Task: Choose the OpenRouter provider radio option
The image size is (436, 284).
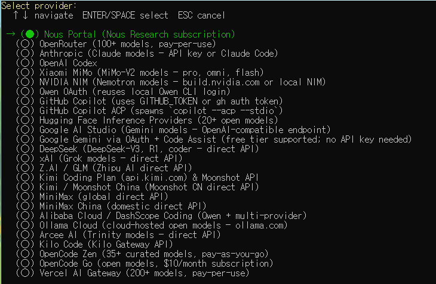Action: pyautogui.click(x=25, y=44)
